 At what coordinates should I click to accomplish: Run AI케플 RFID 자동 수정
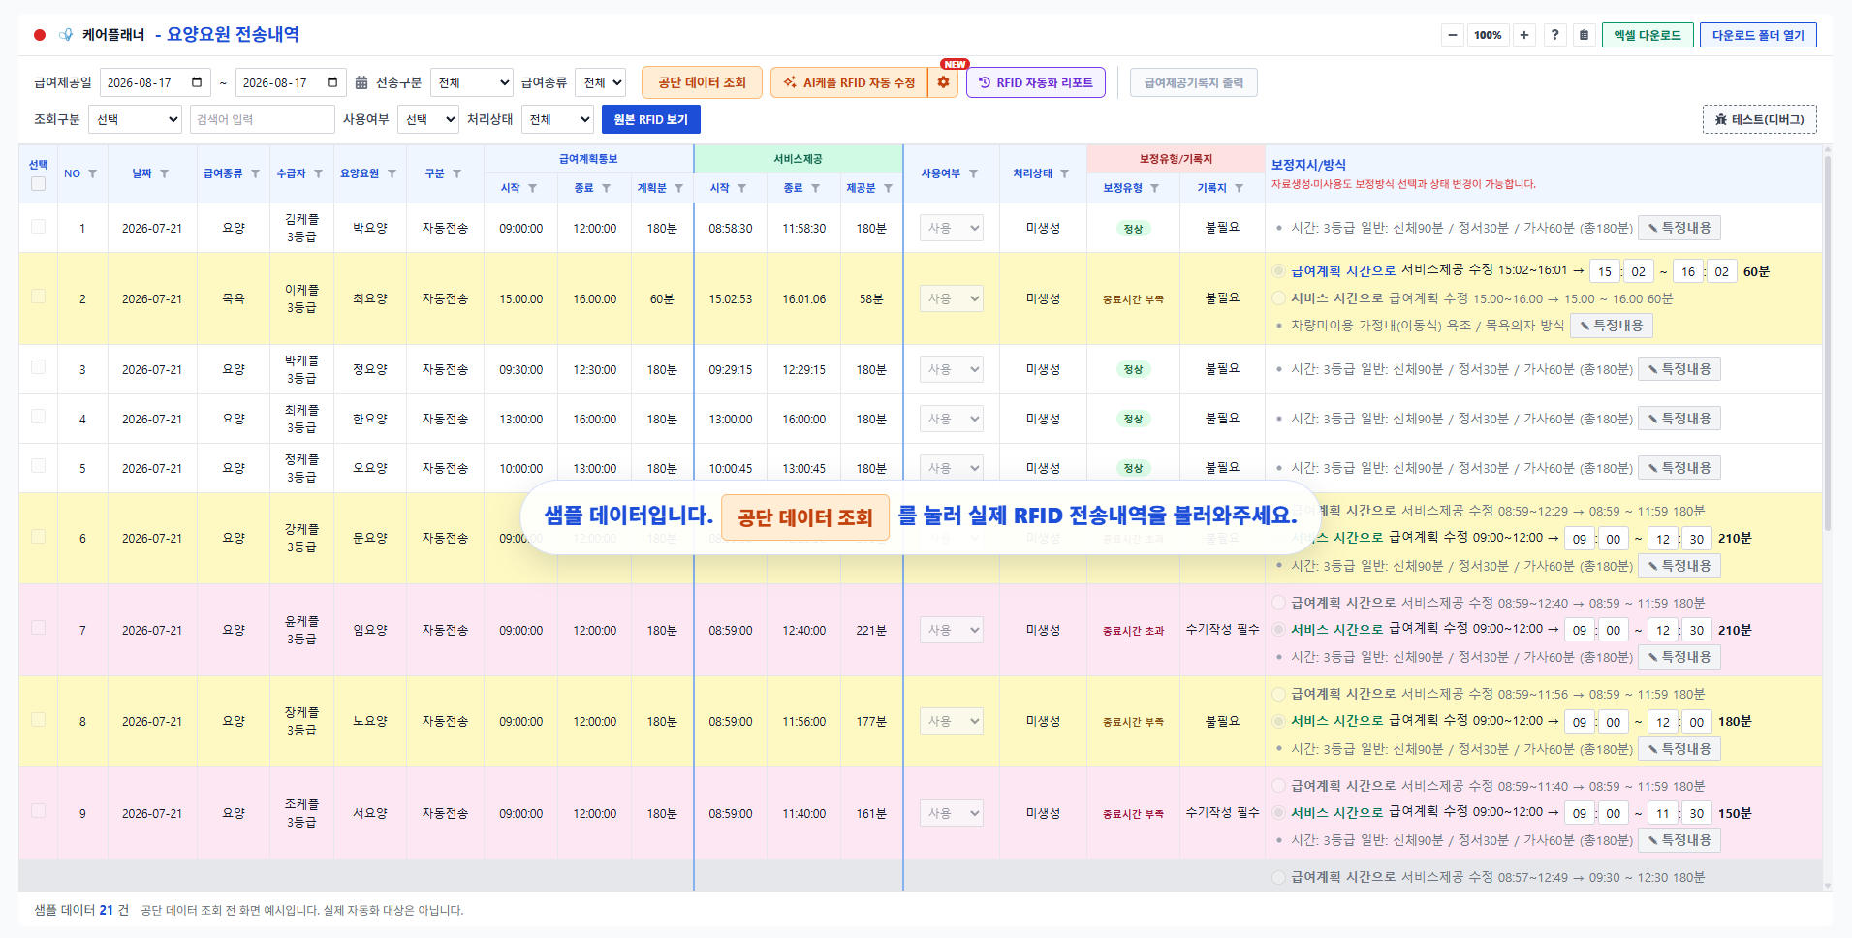pos(849,82)
